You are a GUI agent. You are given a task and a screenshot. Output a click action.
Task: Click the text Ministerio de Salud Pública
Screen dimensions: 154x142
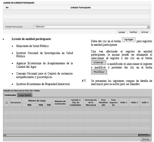[32, 46]
